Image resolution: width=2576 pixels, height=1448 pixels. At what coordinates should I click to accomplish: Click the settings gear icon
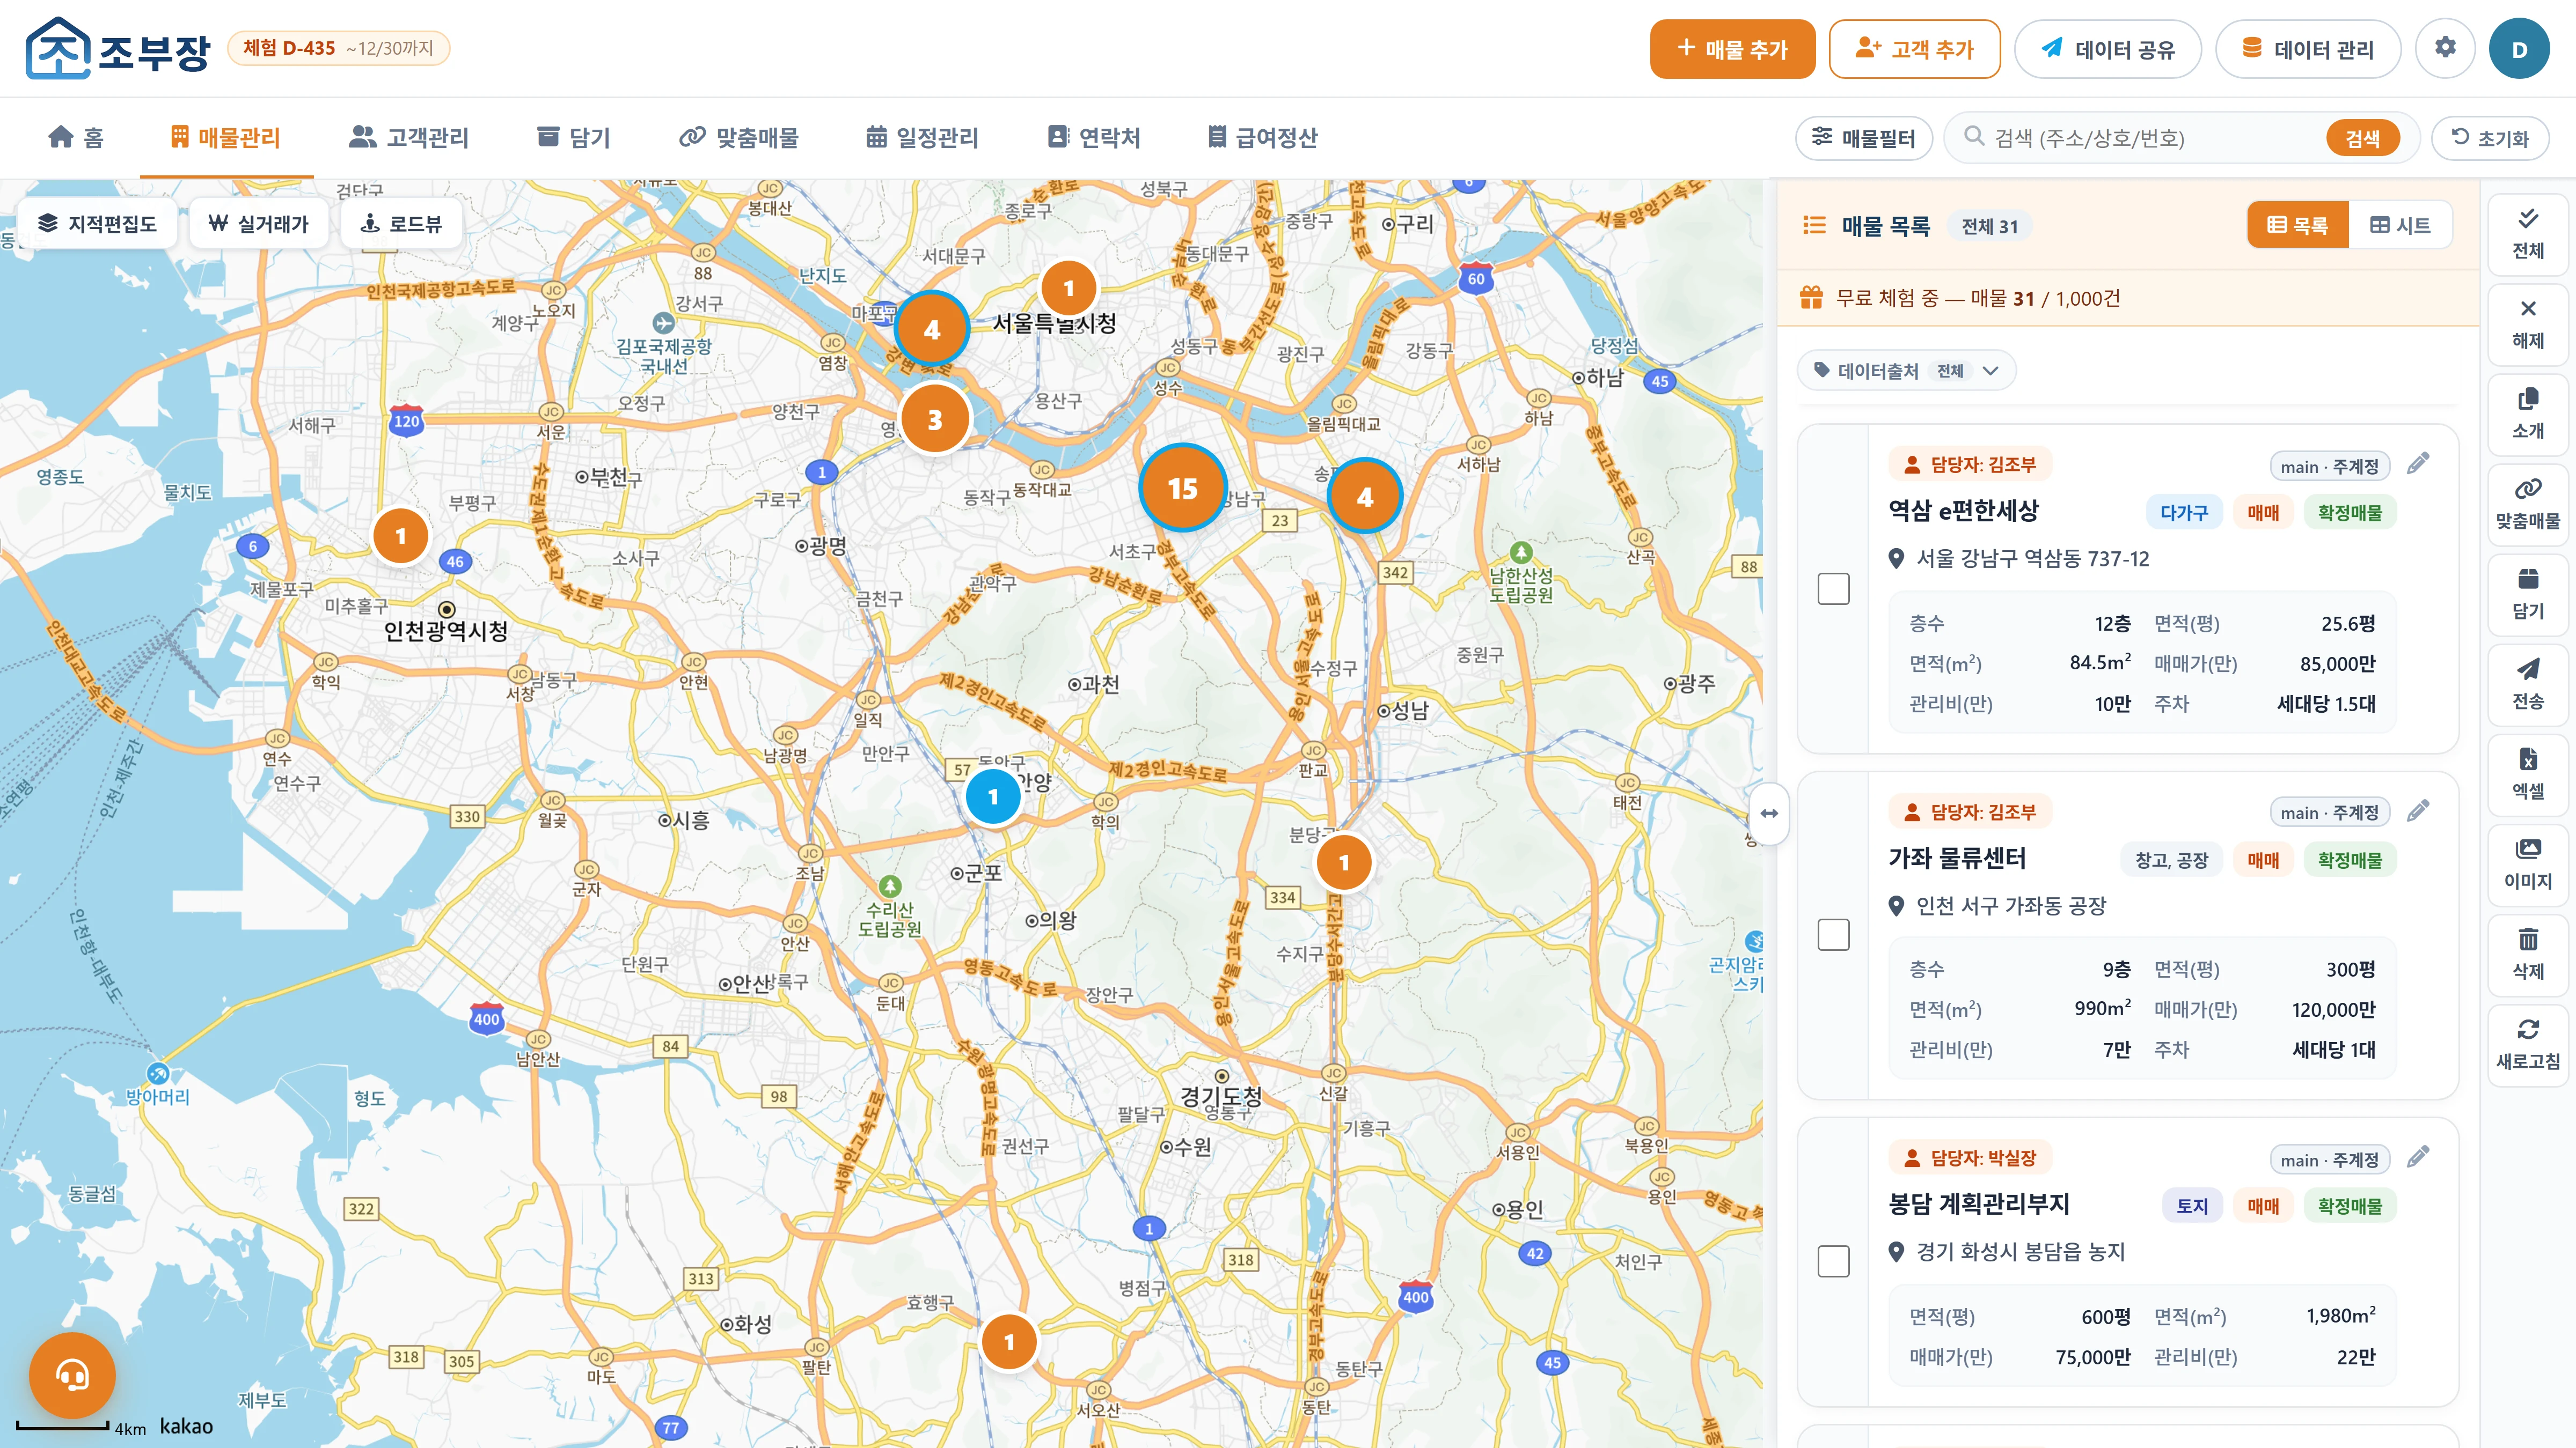click(x=2444, y=48)
